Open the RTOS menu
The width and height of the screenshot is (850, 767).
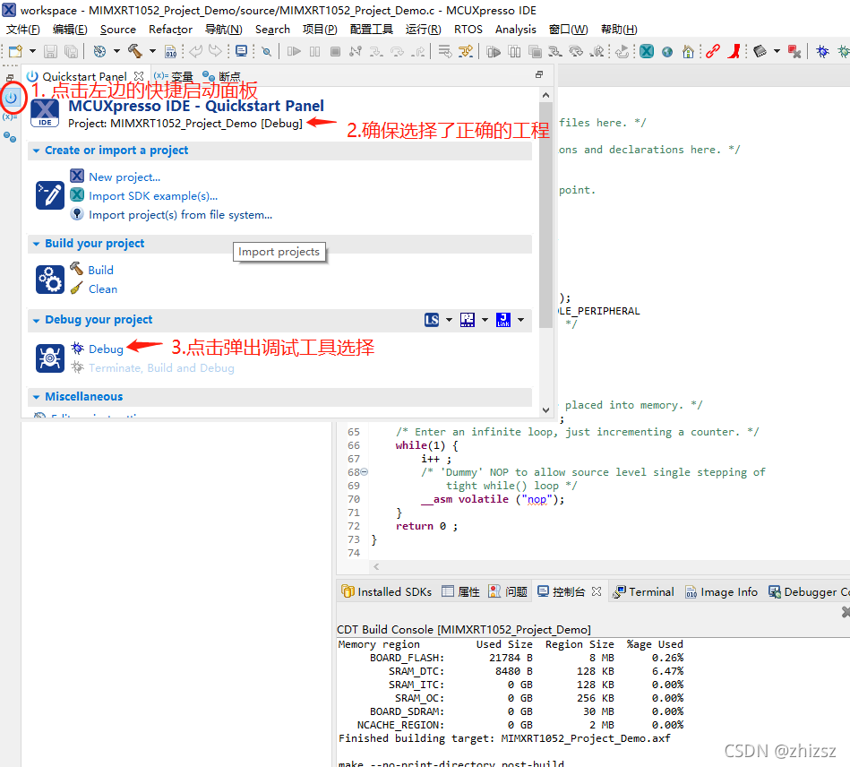pyautogui.click(x=468, y=30)
